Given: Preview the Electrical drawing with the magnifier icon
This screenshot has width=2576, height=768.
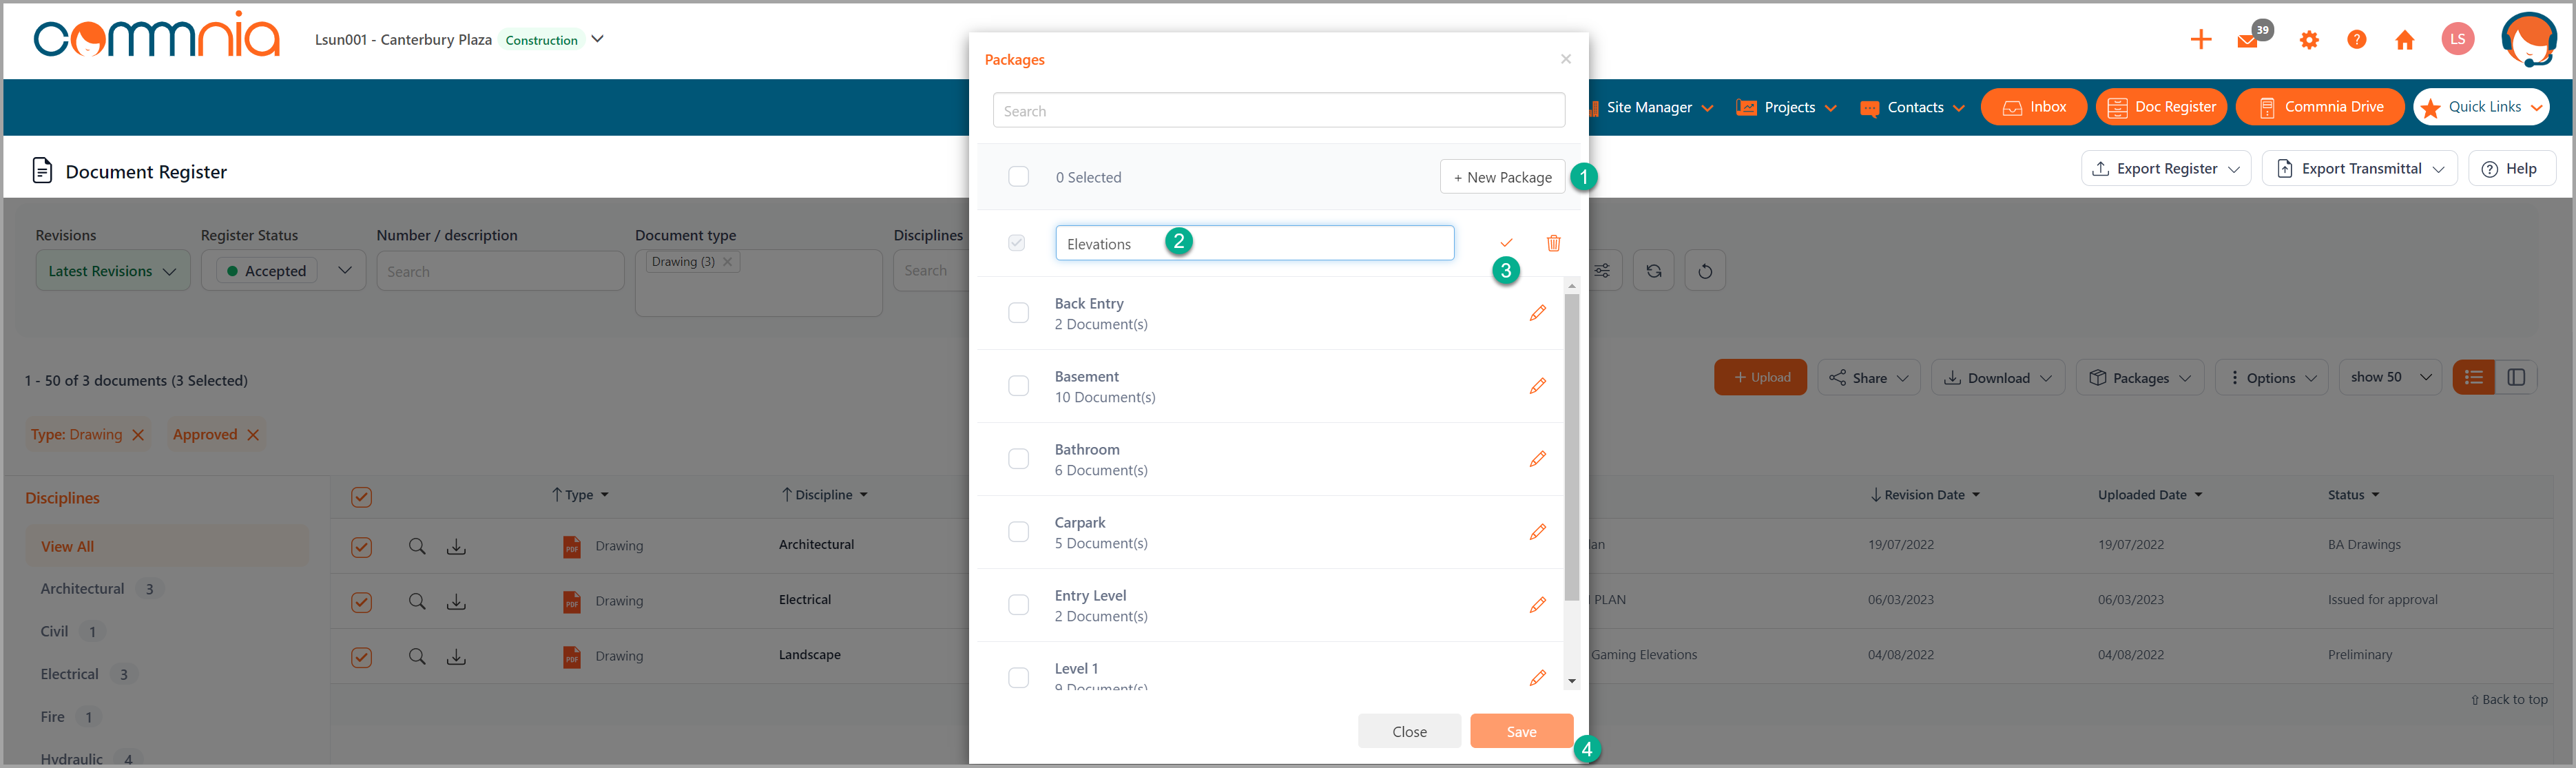Looking at the screenshot, I should pyautogui.click(x=417, y=601).
